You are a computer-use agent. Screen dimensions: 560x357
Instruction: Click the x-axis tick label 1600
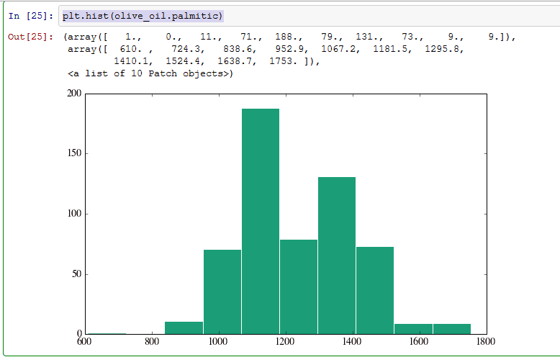point(419,342)
